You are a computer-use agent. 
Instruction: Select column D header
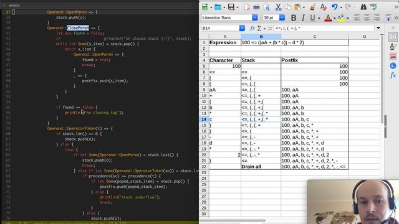tap(364, 37)
